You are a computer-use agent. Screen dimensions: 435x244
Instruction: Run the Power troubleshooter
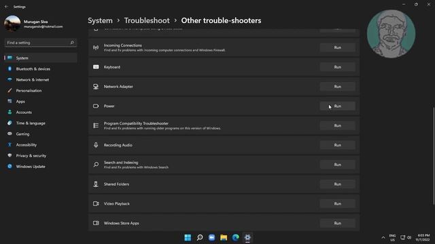click(337, 106)
